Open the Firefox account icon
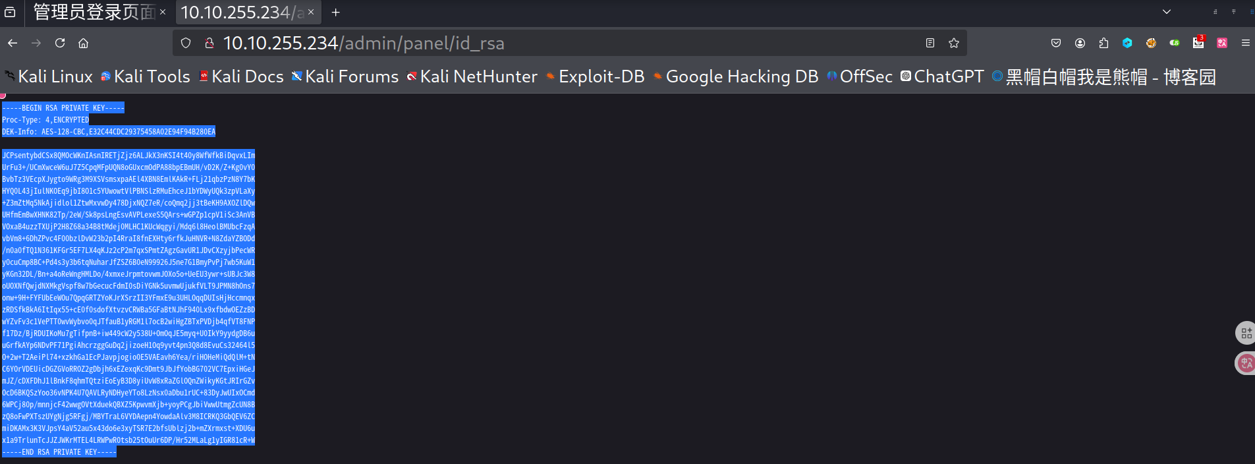Screen dimensions: 1255x464 click(x=1080, y=43)
